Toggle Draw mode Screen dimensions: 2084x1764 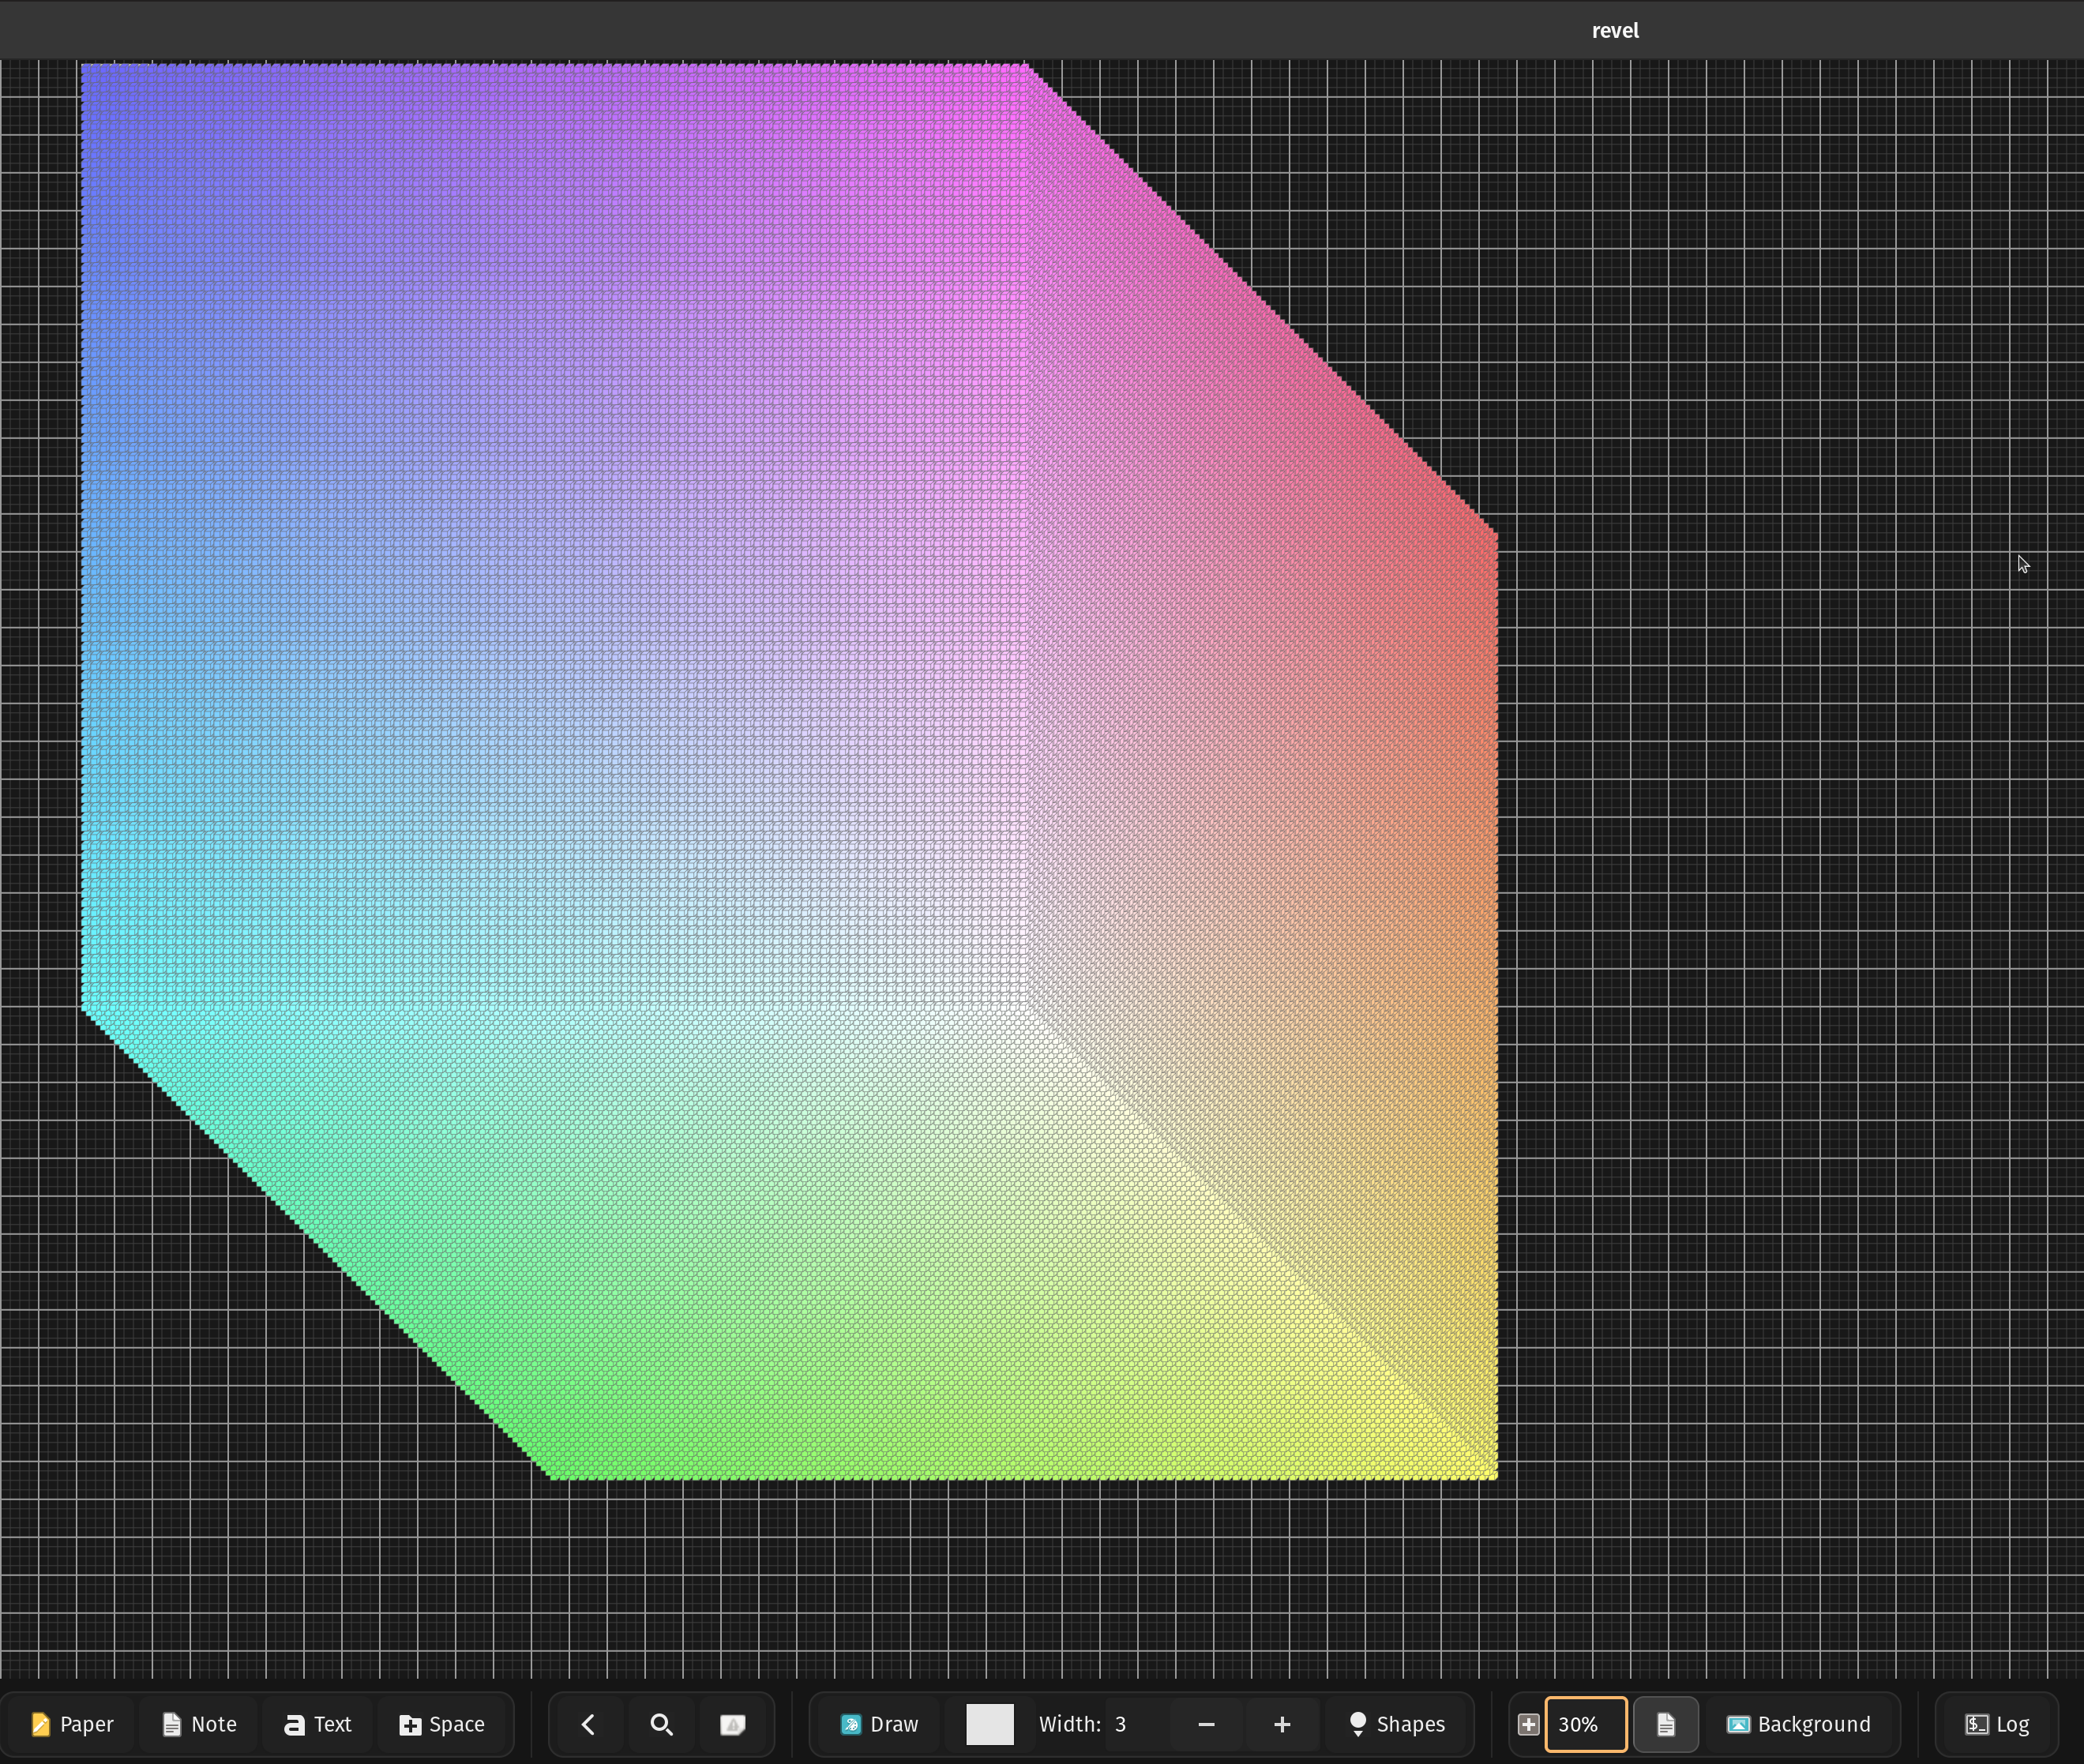pos(879,1724)
